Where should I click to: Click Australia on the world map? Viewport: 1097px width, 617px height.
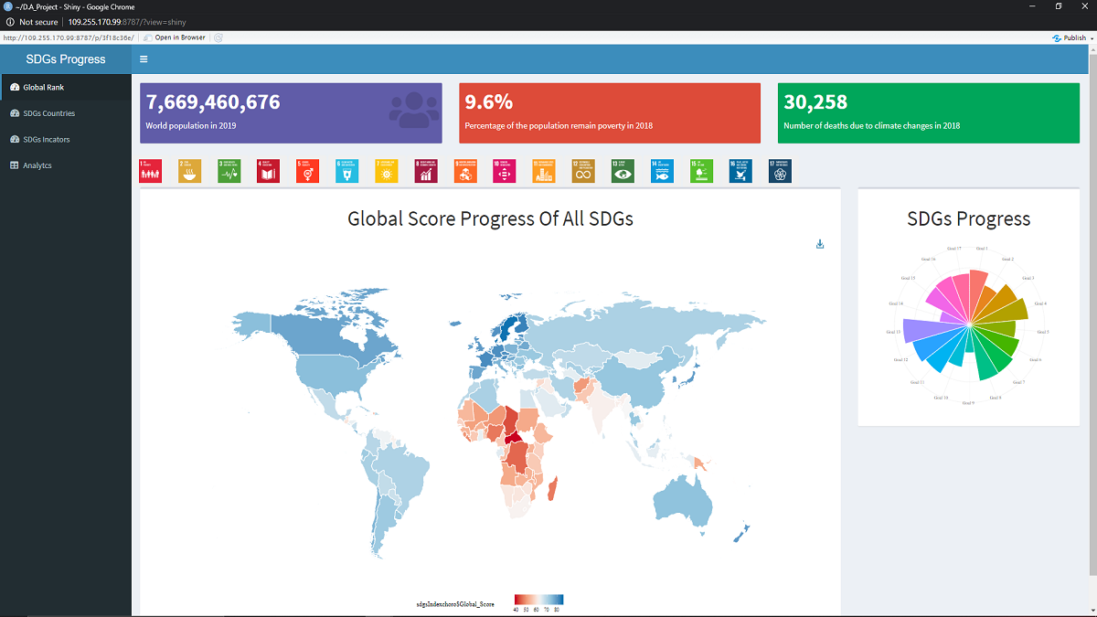tap(684, 501)
